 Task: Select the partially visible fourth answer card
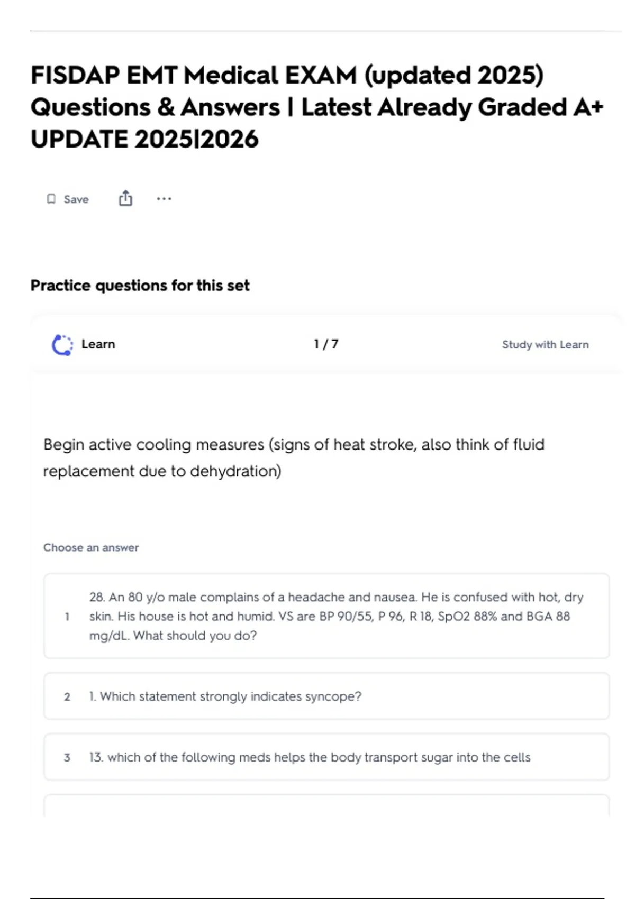pyautogui.click(x=326, y=805)
